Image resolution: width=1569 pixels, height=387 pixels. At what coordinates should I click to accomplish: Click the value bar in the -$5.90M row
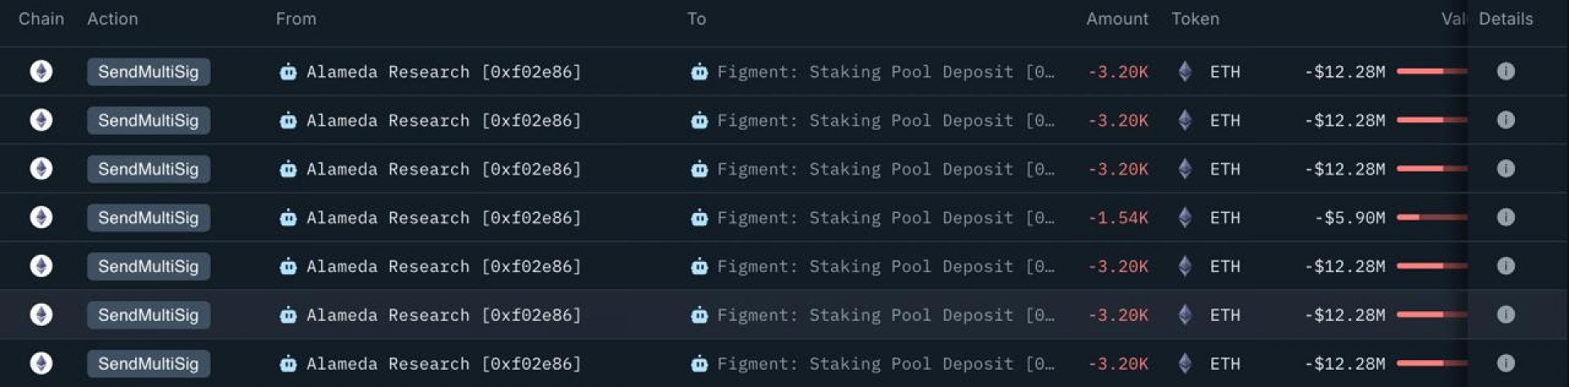coord(1432,217)
